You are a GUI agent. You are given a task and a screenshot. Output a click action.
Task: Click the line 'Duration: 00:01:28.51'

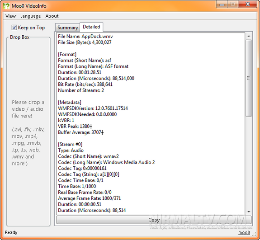tap(80, 72)
